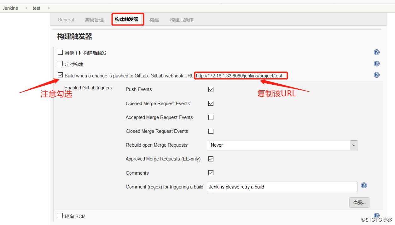Open breadcrumb arrow after Jenkins

(x=26, y=8)
